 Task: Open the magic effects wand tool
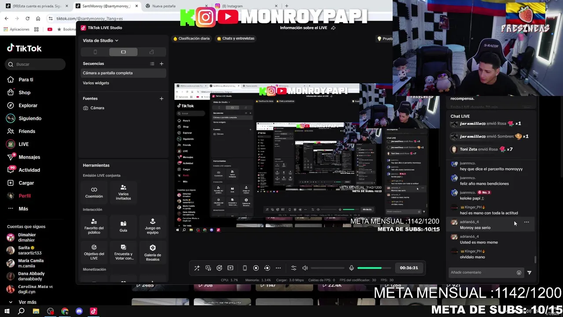pyautogui.click(x=197, y=268)
